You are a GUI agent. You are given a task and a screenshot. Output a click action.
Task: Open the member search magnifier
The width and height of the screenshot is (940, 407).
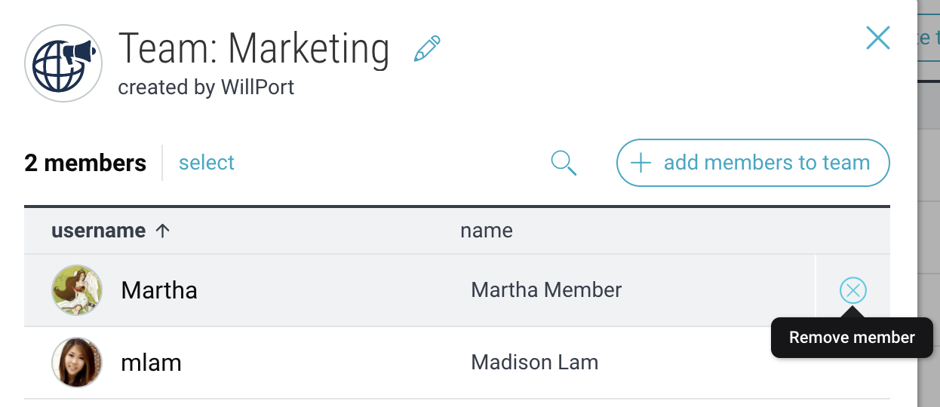564,163
